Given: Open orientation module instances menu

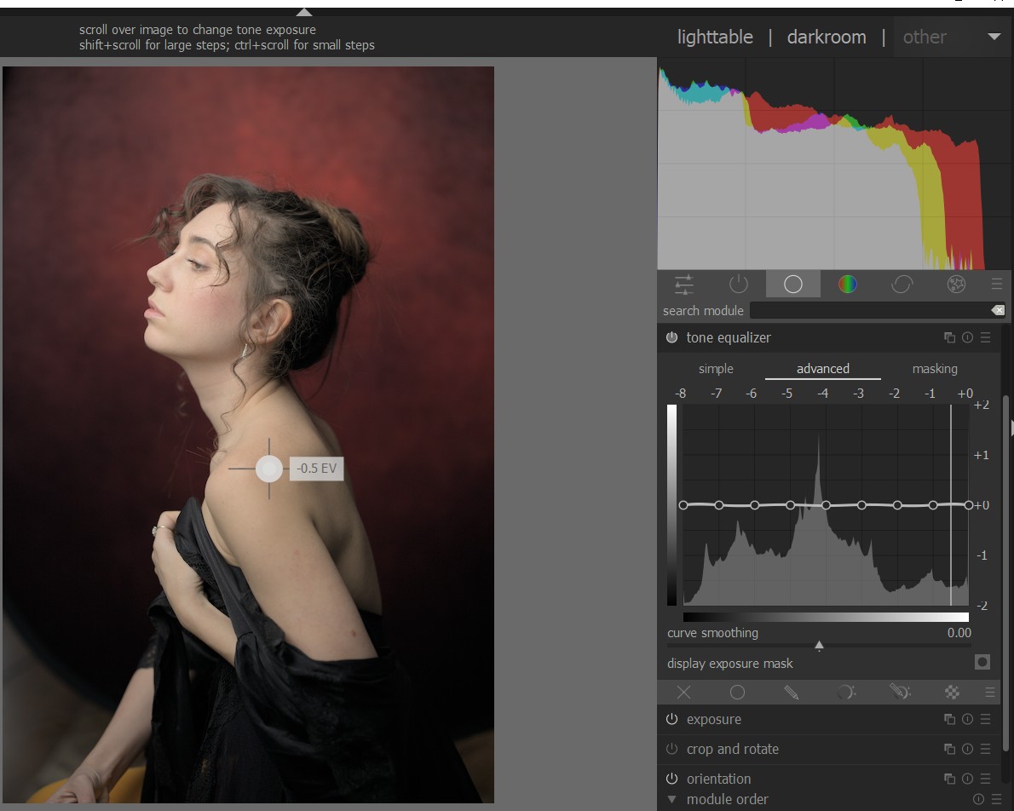Looking at the screenshot, I should click(949, 779).
